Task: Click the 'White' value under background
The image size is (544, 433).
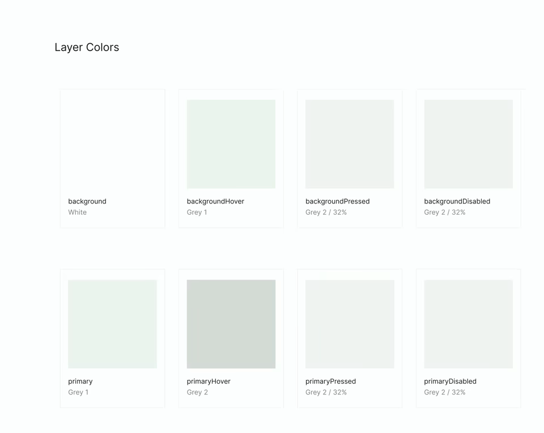Action: [x=78, y=213]
